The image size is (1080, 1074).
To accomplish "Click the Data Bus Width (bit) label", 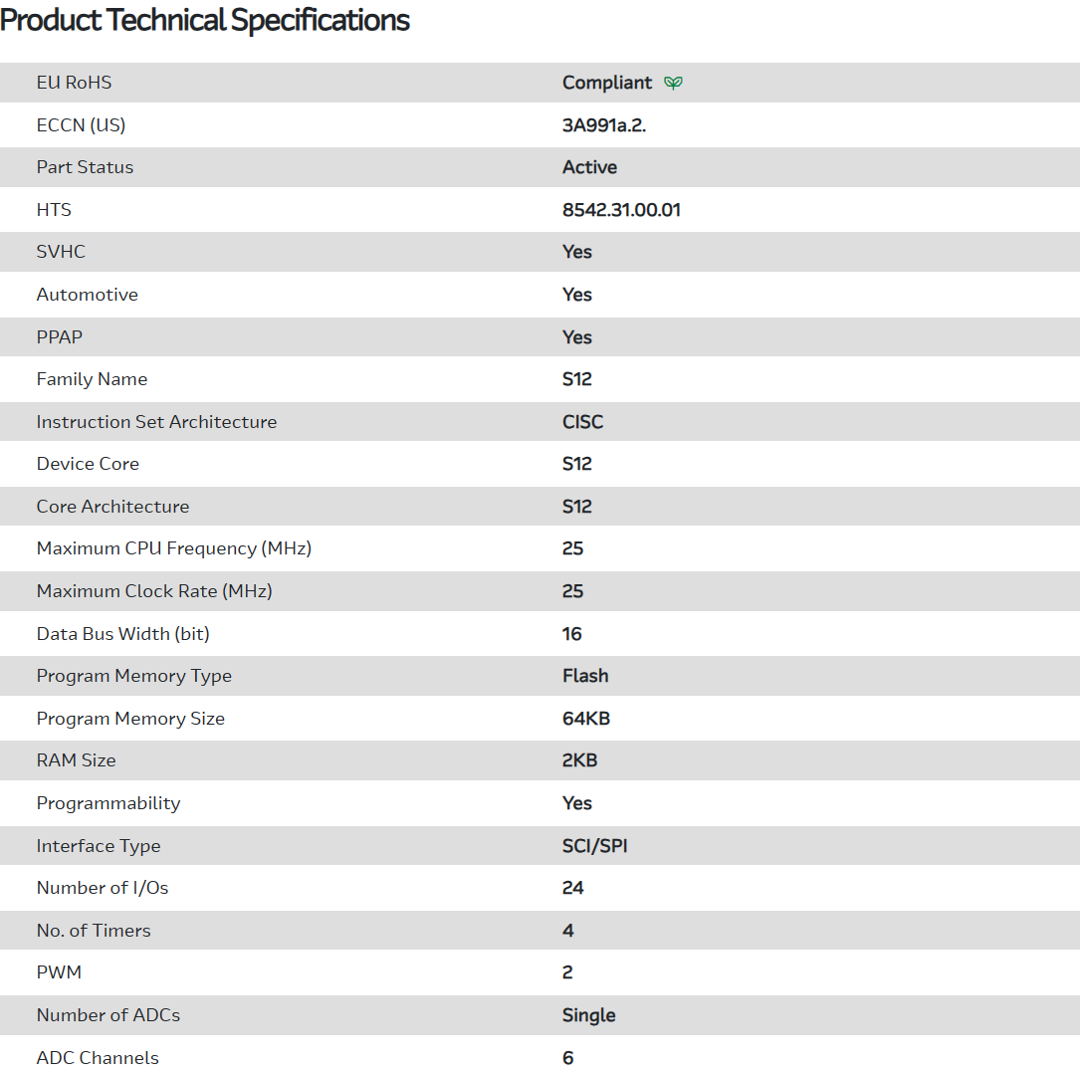I will point(122,634).
